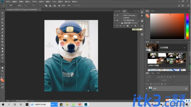The width and height of the screenshot is (191, 107).
Task: Switch to the 历史记录 tab
Action: (x=117, y=11)
